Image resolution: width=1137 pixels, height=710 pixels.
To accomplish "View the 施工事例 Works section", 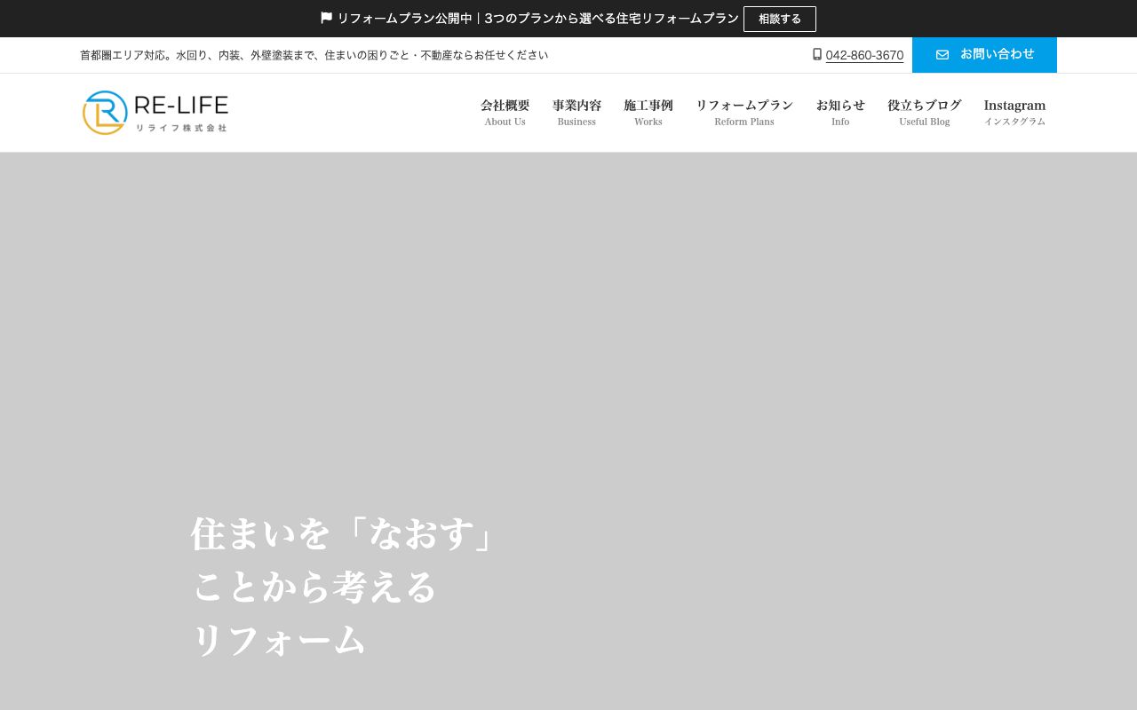I will click(648, 112).
